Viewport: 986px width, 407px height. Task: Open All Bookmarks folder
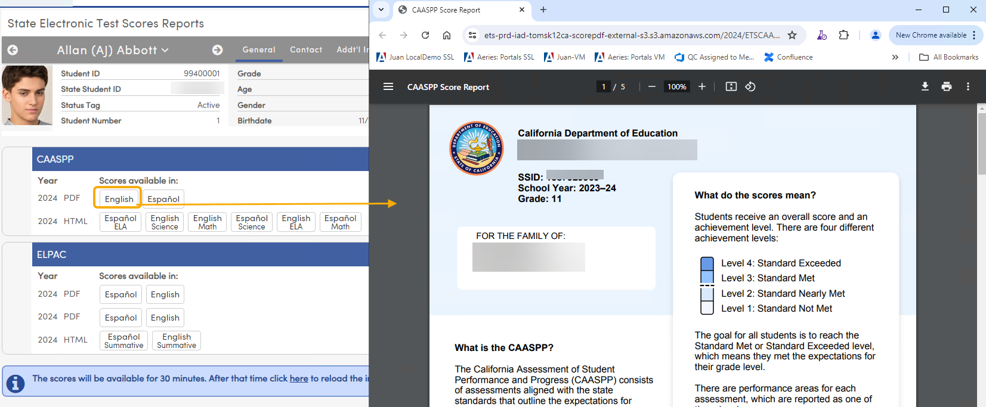949,57
